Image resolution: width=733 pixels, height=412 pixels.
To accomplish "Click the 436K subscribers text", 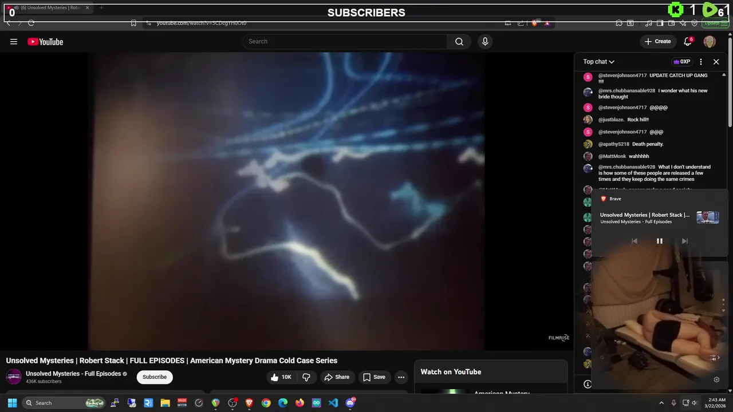I will tap(44, 382).
